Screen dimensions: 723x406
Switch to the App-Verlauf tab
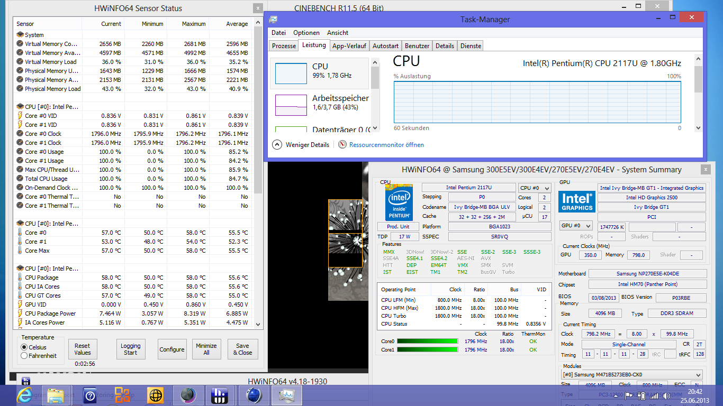pos(349,46)
